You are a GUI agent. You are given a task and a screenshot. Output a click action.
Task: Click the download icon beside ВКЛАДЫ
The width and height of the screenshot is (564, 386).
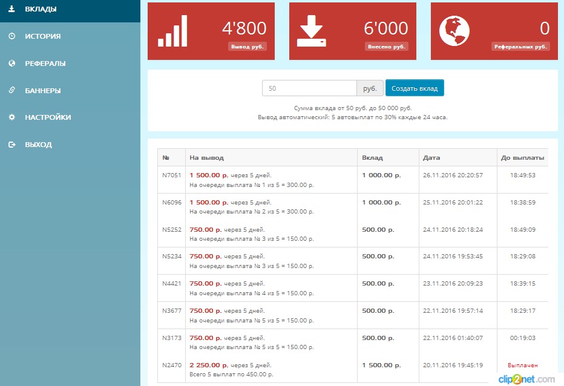(11, 8)
